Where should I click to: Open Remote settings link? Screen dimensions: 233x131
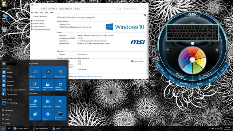click(39, 24)
